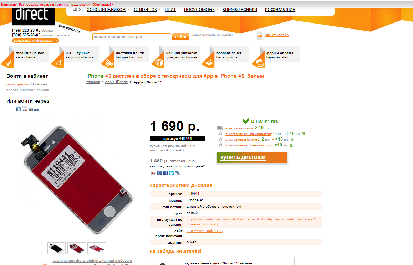Image resolution: width=413 pixels, height=265 pixels.
Task: Click the найти search button
Action: click(x=181, y=37)
